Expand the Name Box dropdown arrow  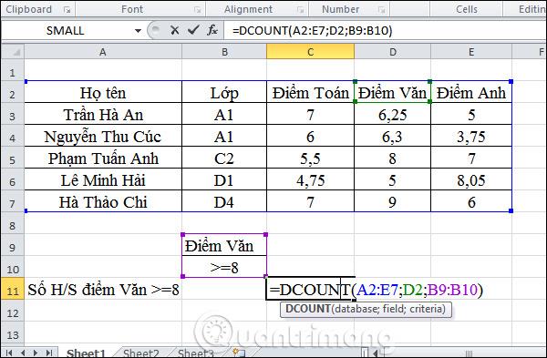coord(138,31)
